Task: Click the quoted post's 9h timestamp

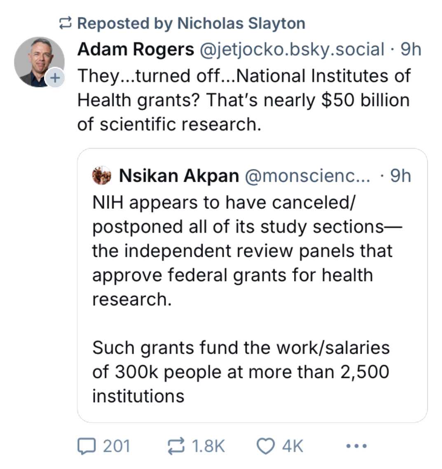Action: 400,176
